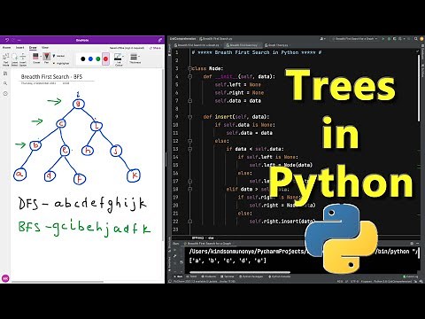Click the search everywhere magnifier in PyCharm

pos(416,39)
